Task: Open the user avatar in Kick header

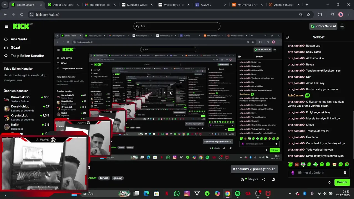Action: point(342,26)
